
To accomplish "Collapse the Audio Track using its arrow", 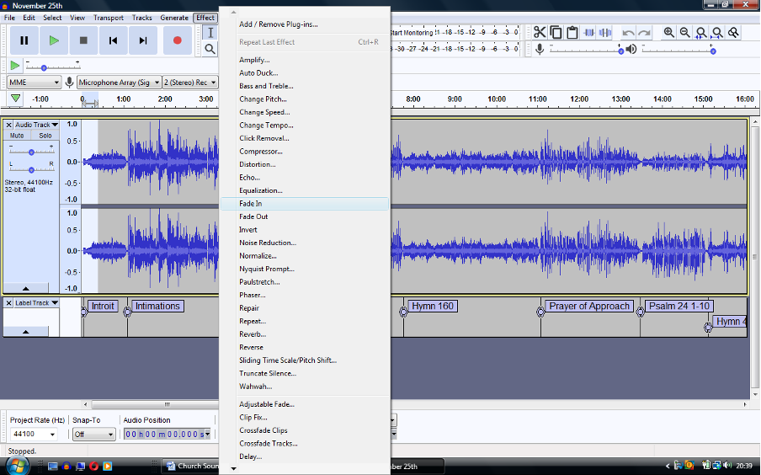I will click(x=26, y=288).
